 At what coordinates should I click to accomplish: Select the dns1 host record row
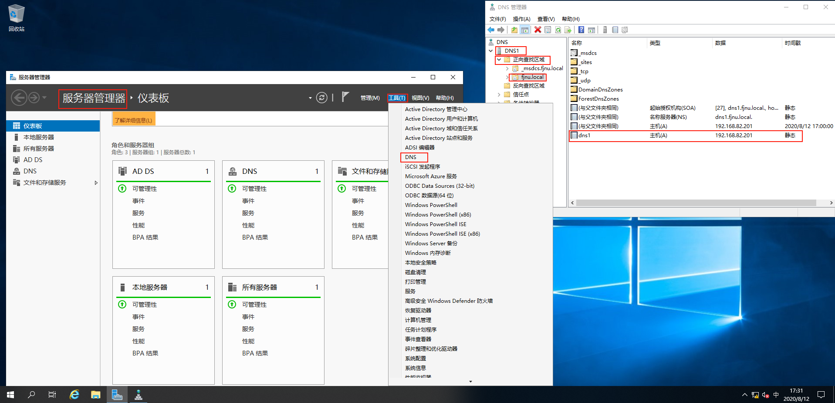pyautogui.click(x=686, y=135)
